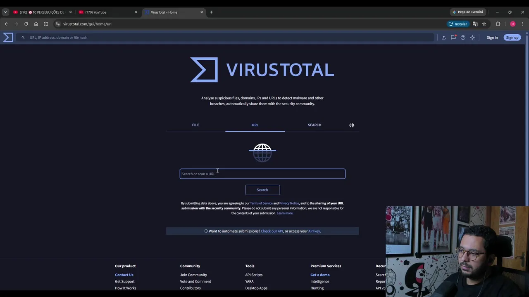Open the Contributors footer link

[x=191, y=288]
